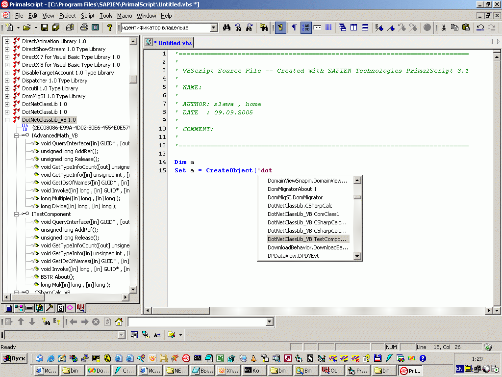Select DotNetClassLib_VB.TestCompo... highlighted entry
Viewport: 502px width, 377px height.
(x=308, y=239)
